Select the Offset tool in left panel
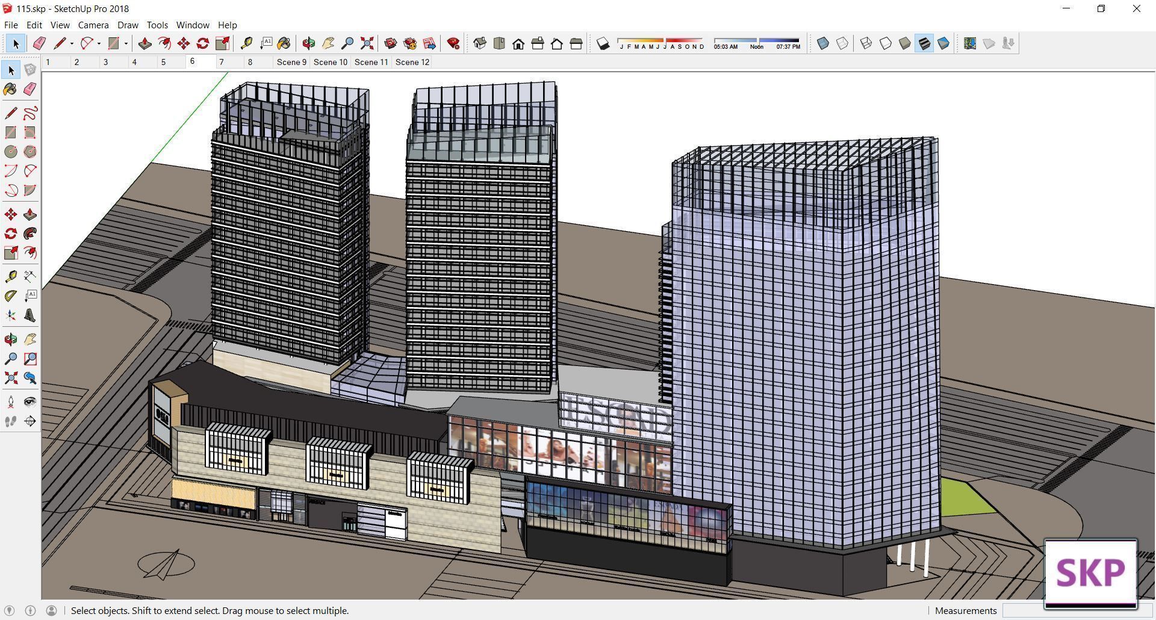The image size is (1156, 620). tap(30, 253)
